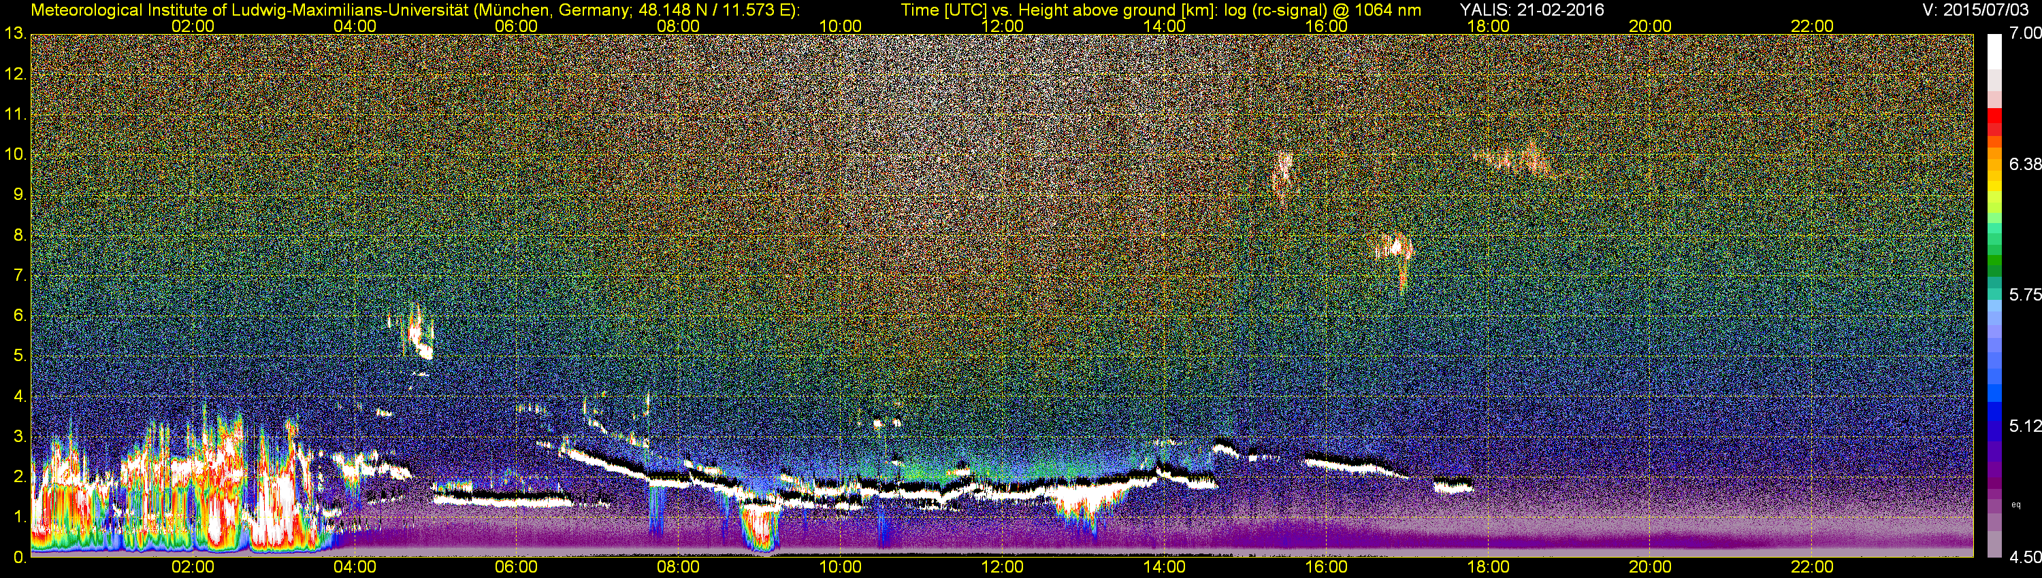Click the height axis label 5
The image size is (2042, 578).
[20, 356]
